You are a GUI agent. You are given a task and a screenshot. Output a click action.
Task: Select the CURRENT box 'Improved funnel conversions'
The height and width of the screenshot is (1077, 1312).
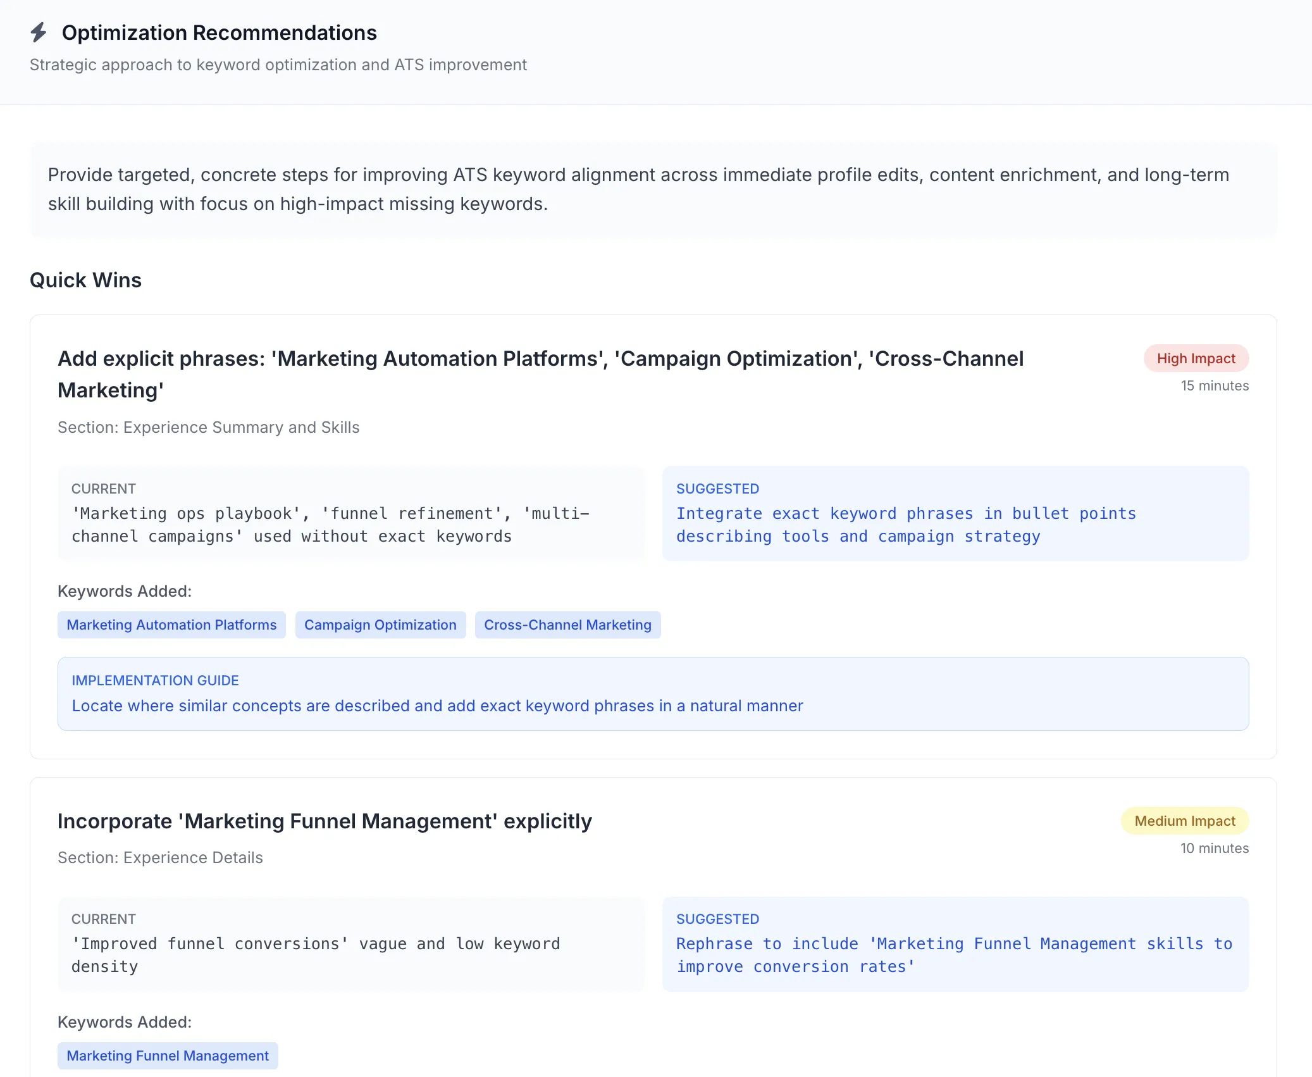pos(350,943)
